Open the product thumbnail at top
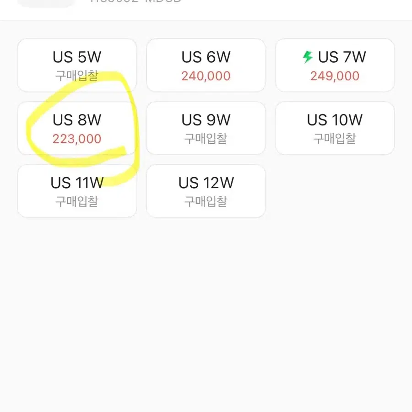 (x=46, y=3)
